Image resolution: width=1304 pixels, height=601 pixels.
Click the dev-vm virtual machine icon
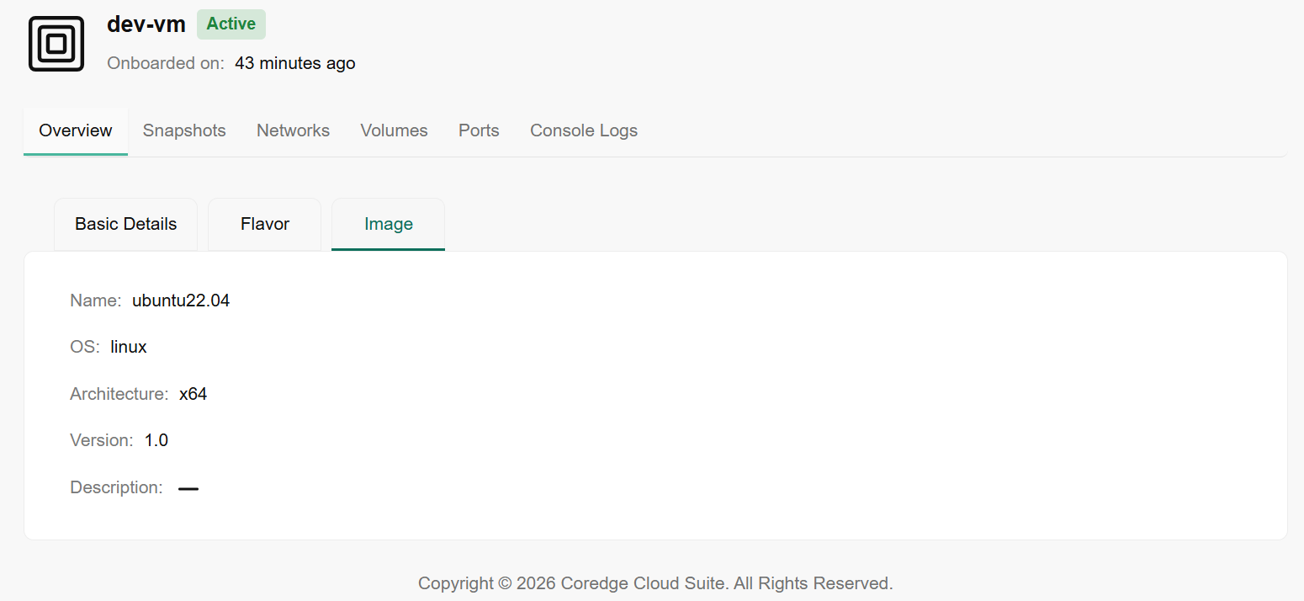point(56,44)
